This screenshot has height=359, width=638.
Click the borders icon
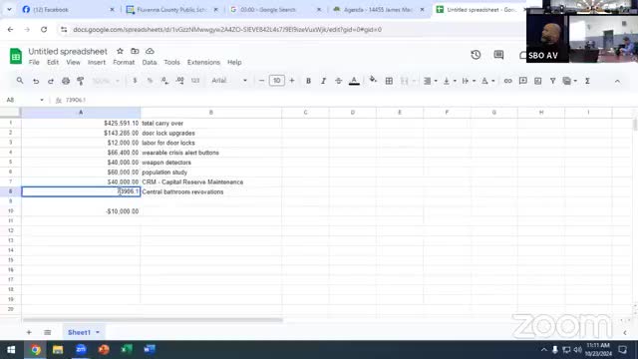coord(389,81)
